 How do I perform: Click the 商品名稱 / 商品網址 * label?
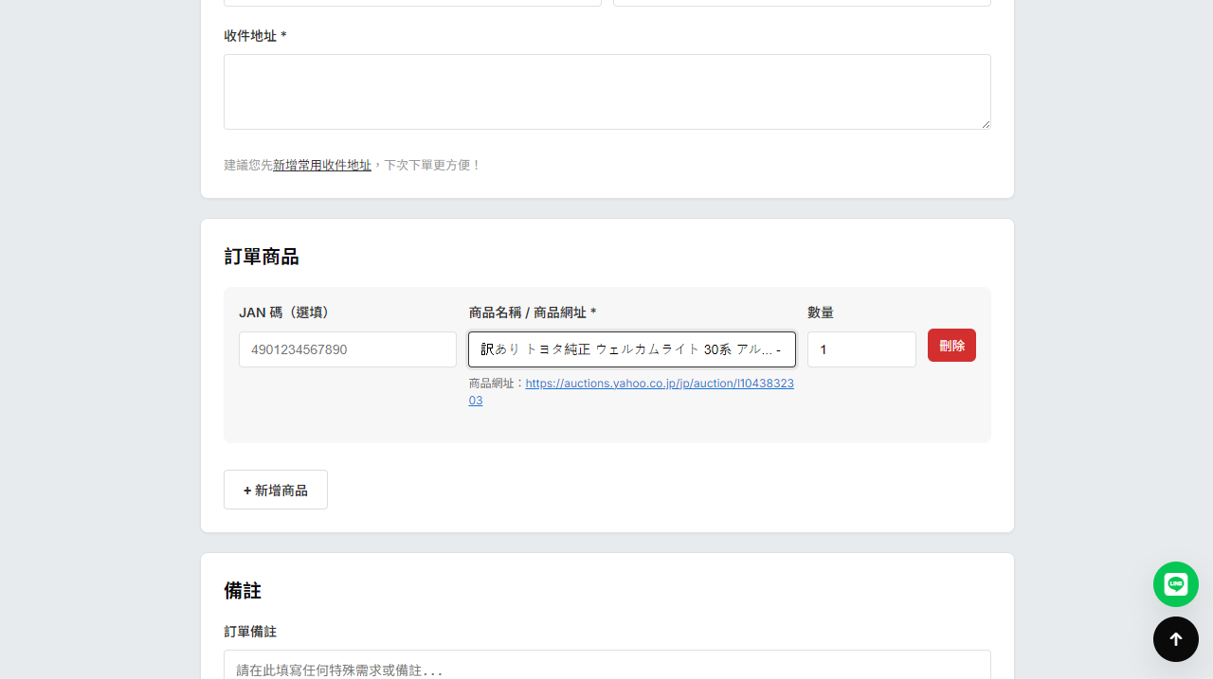[x=533, y=313]
